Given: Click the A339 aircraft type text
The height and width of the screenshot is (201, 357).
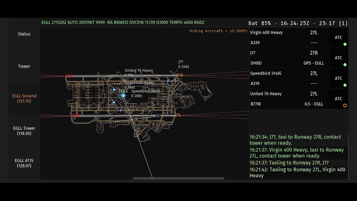Looking at the screenshot, I should [x=255, y=43].
